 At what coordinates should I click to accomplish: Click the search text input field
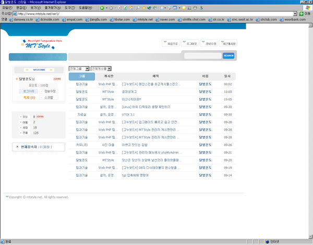click(x=202, y=55)
